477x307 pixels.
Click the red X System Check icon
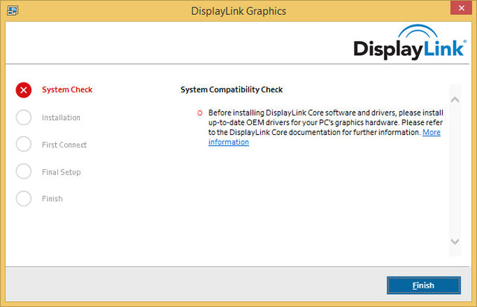(23, 90)
